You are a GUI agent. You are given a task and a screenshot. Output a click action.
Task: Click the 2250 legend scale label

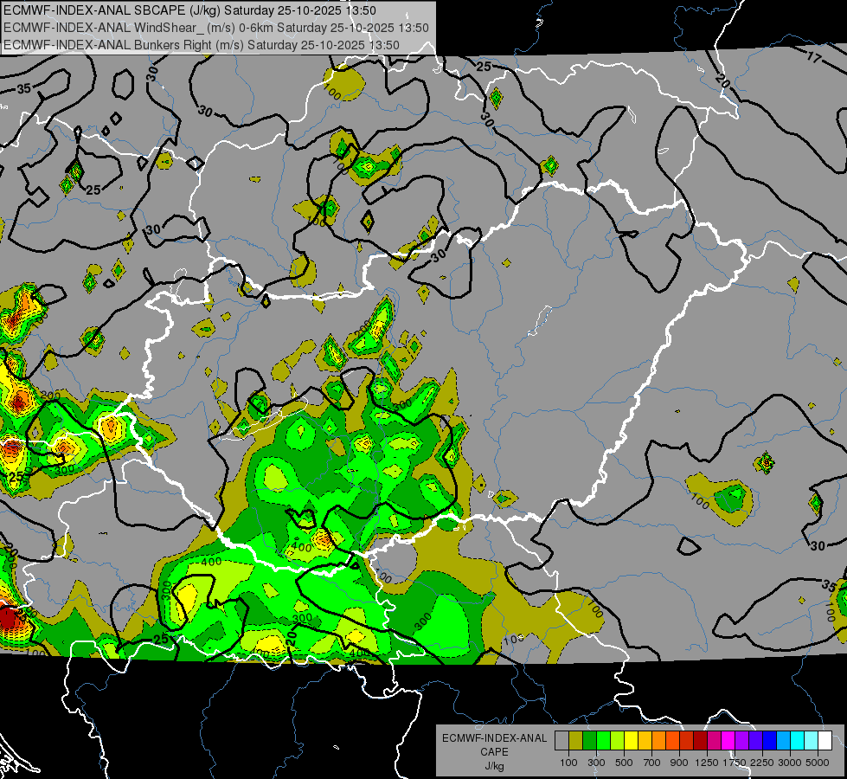(762, 763)
